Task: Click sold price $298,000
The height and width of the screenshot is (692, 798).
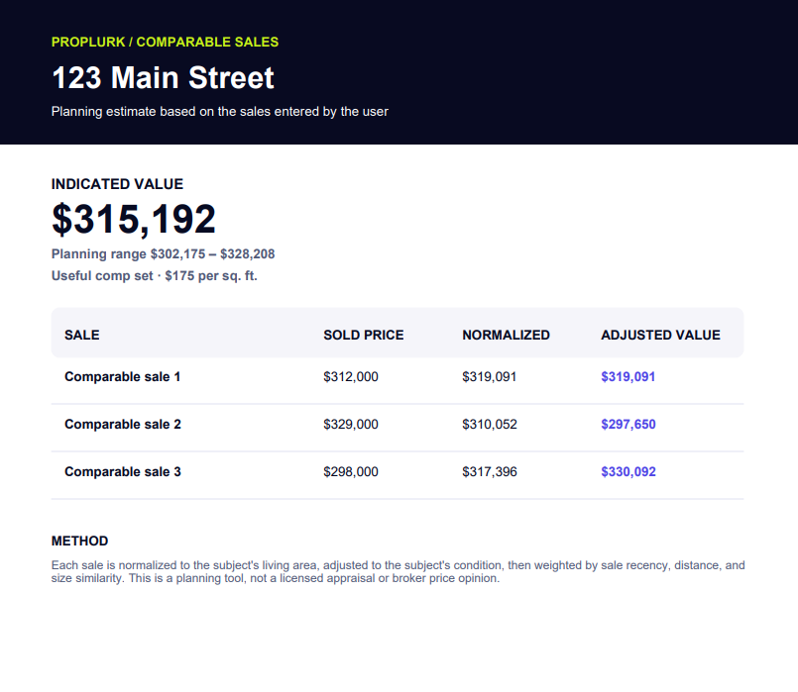Action: pyautogui.click(x=351, y=472)
